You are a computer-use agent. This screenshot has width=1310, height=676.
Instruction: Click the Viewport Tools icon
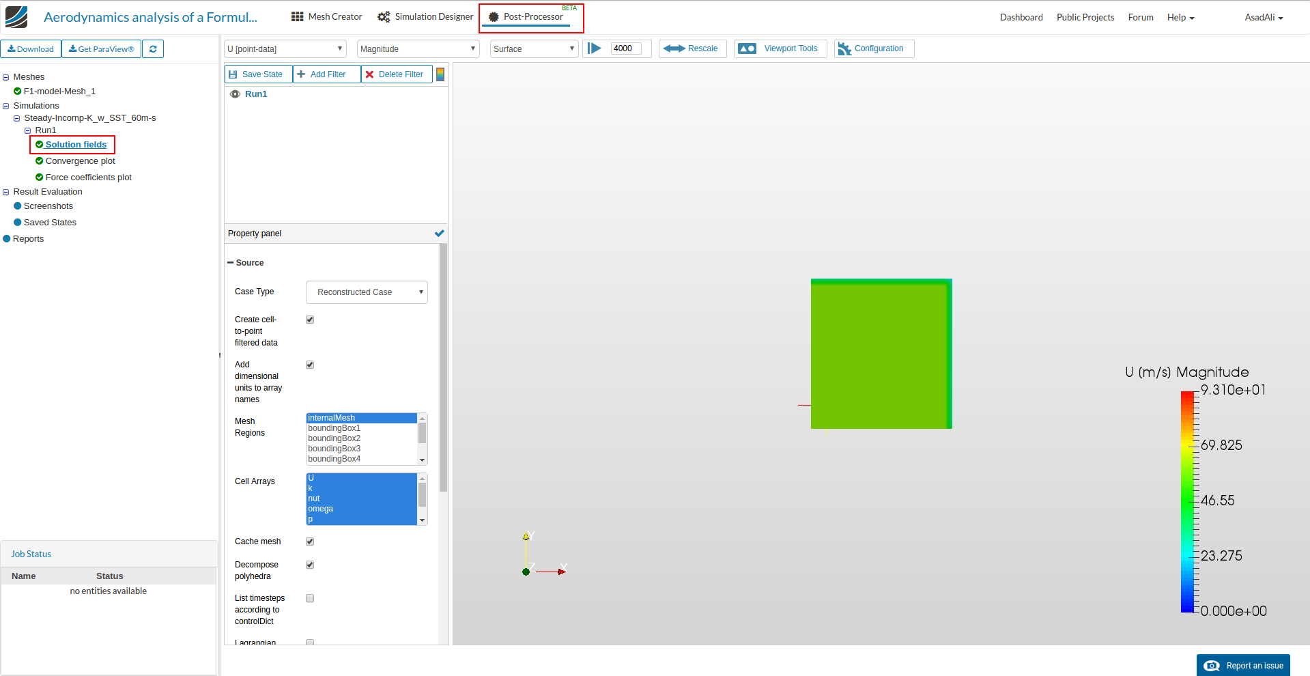[x=747, y=48]
